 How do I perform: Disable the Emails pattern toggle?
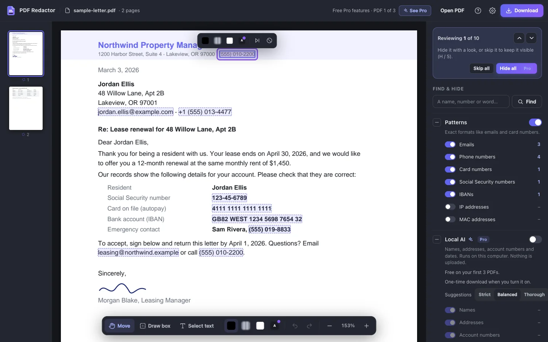click(x=450, y=144)
